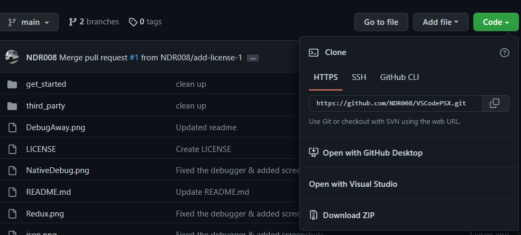This screenshot has width=521, height=235.
Task: Click the NDR008 user avatar
Action: (x=12, y=57)
